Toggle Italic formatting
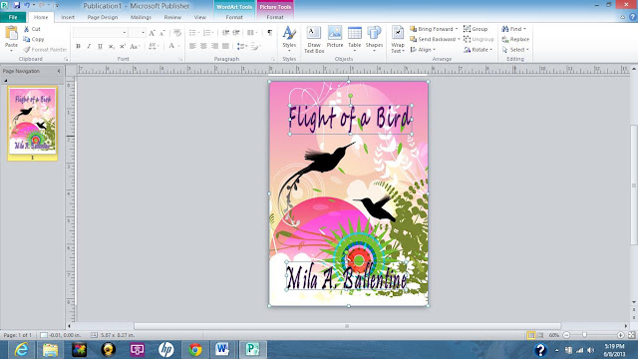 89,47
